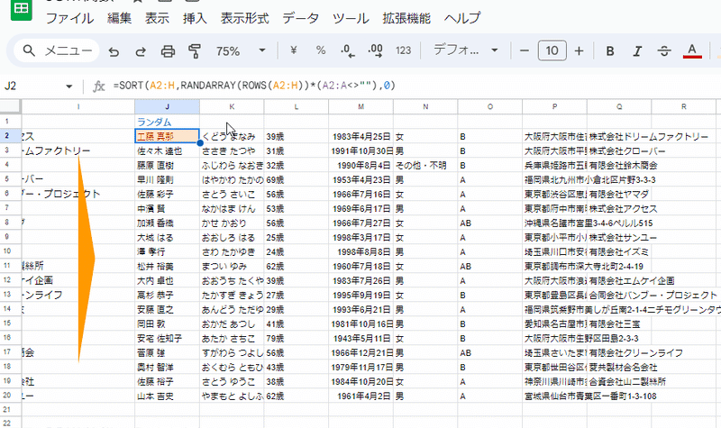Open the データ menu

click(x=301, y=18)
